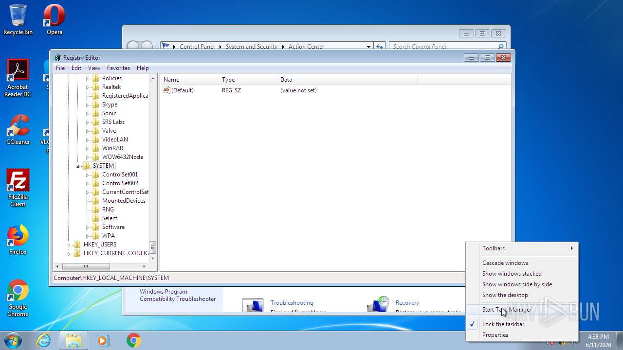This screenshot has width=623, height=350.
Task: Open the Favorites menu in Registry Editor
Action: click(x=118, y=68)
